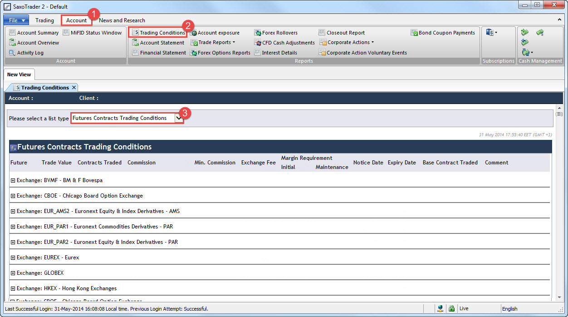Screen dimensions: 568x317
Task: Expand the CBOE - Chicago Board Option Exchange row
Action: click(13, 196)
